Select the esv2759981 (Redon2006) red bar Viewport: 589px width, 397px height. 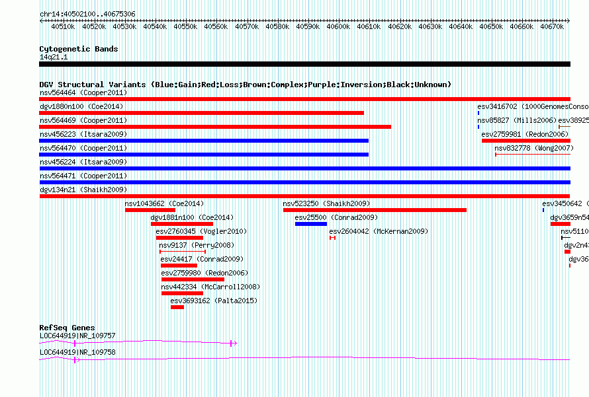coord(526,141)
